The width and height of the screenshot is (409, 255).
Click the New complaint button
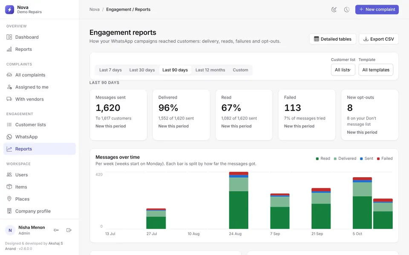tap(377, 9)
